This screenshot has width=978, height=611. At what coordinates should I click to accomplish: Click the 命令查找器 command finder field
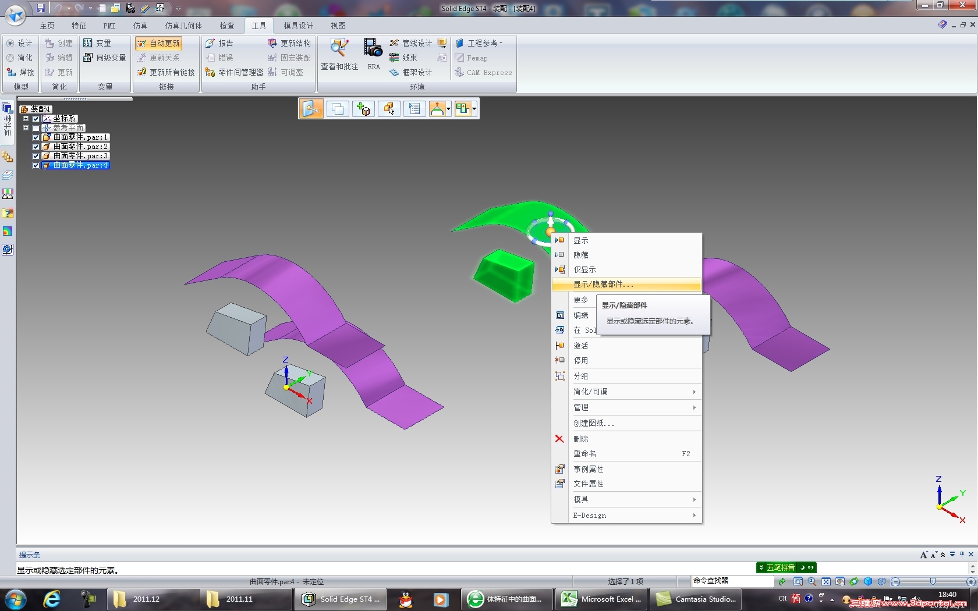coord(732,581)
